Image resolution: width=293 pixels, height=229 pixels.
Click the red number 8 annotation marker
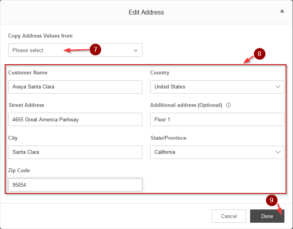259,54
